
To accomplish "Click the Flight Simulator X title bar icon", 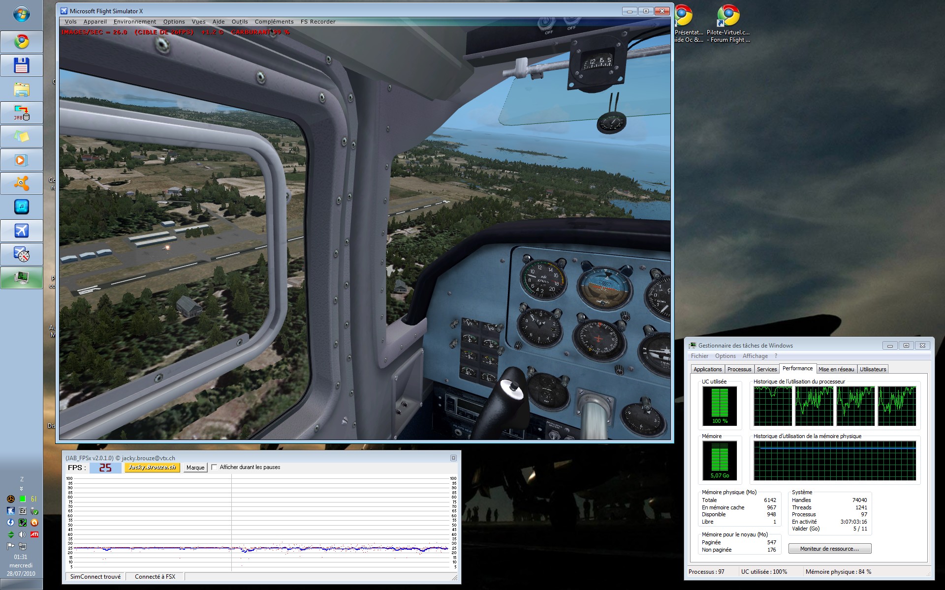I will click(x=64, y=11).
